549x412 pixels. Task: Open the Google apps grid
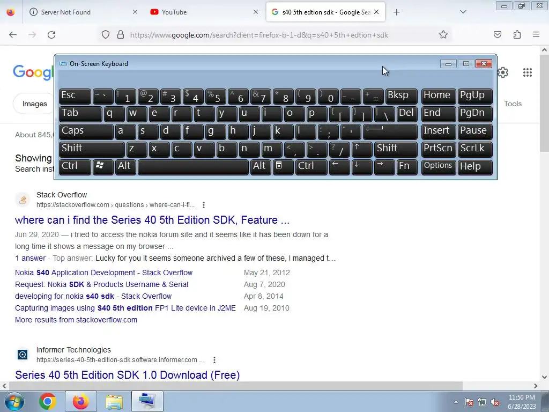point(528,72)
